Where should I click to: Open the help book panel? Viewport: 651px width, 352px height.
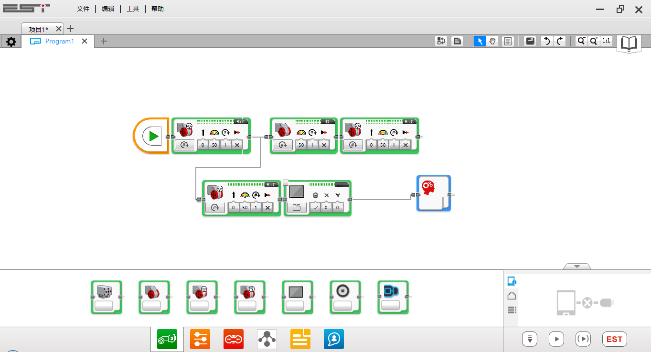point(629,44)
